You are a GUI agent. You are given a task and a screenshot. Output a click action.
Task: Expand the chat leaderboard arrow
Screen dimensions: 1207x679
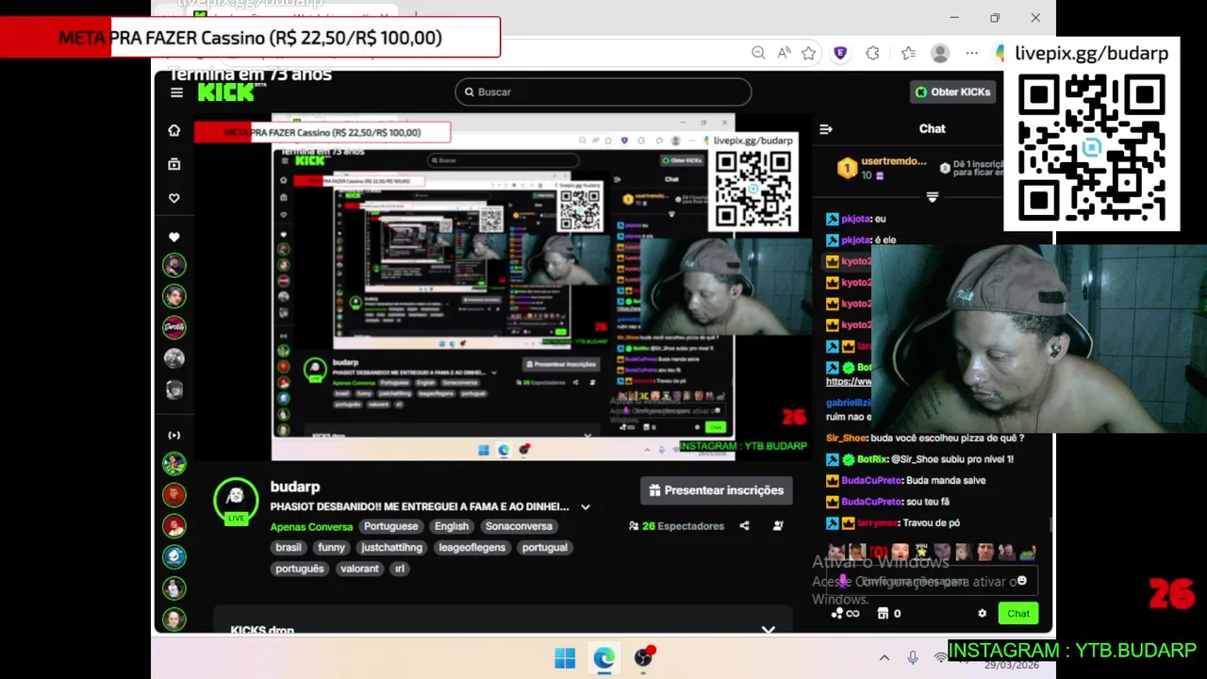(x=933, y=197)
